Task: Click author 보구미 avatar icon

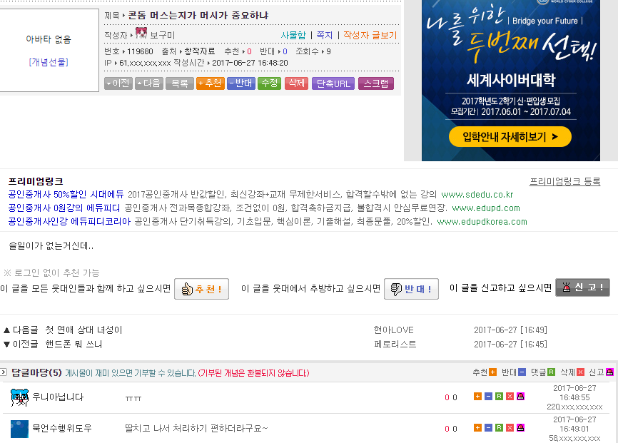Action: [x=141, y=33]
